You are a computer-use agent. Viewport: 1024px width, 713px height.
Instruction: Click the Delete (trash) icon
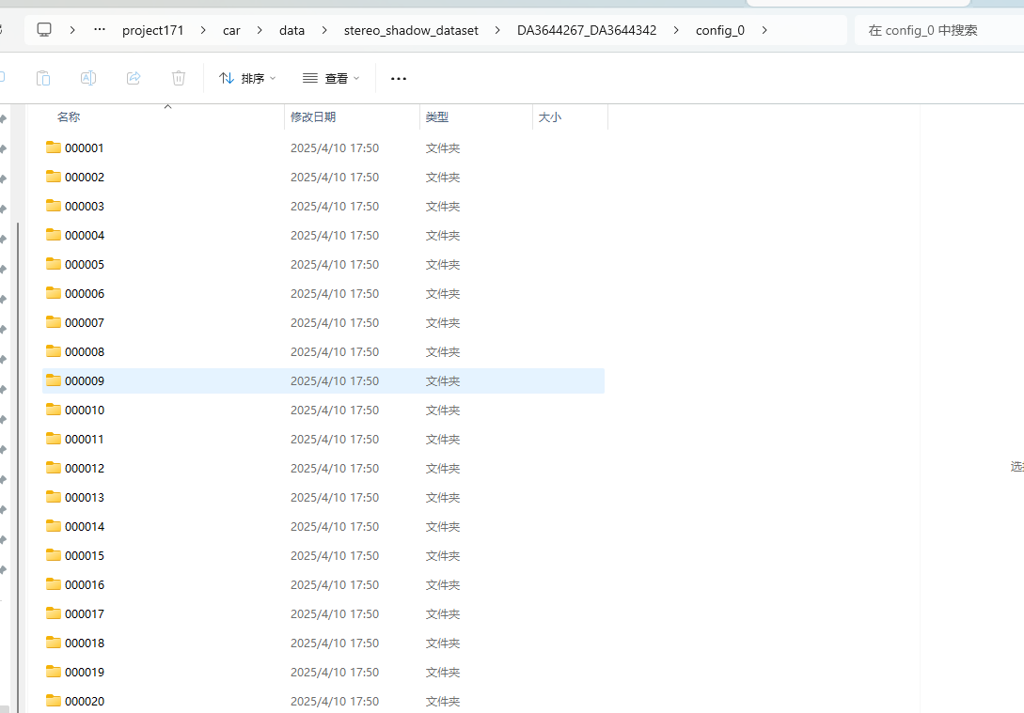[x=179, y=78]
